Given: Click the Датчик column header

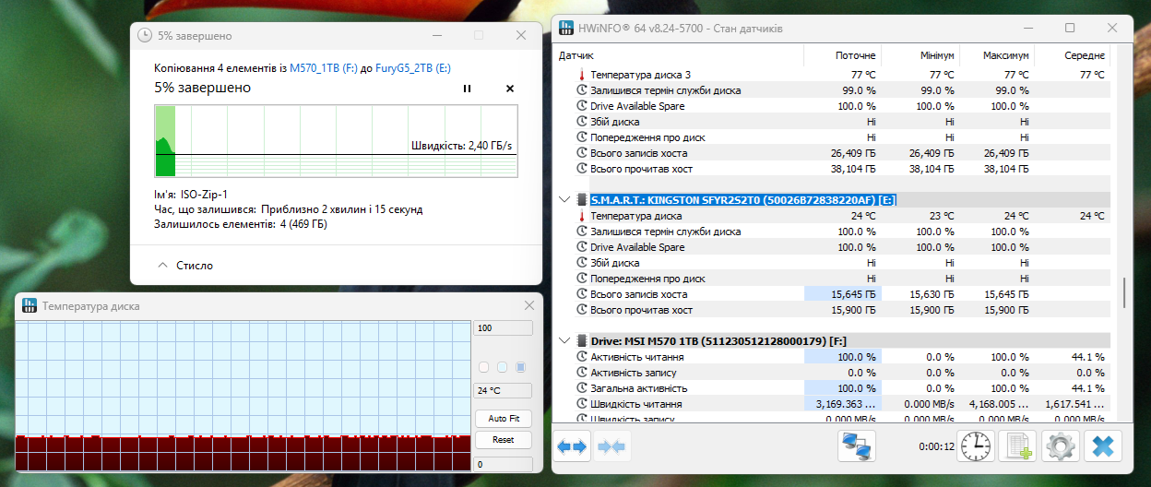Looking at the screenshot, I should (x=679, y=55).
